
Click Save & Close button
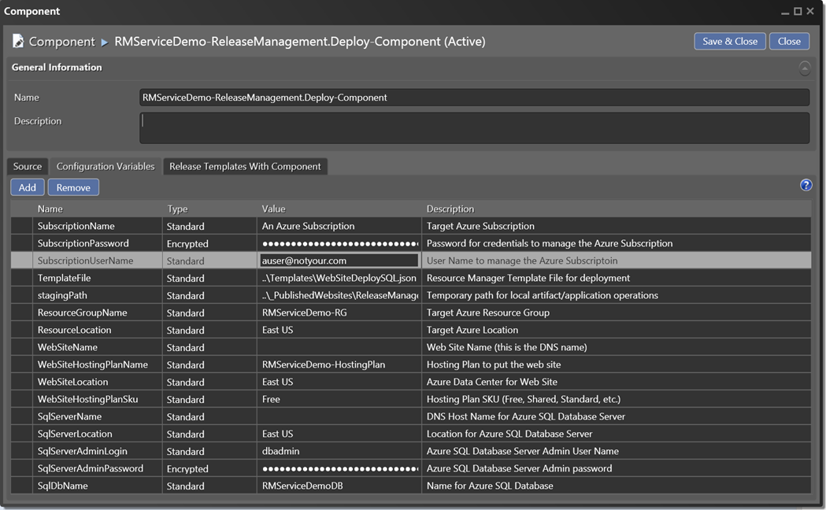pos(730,41)
